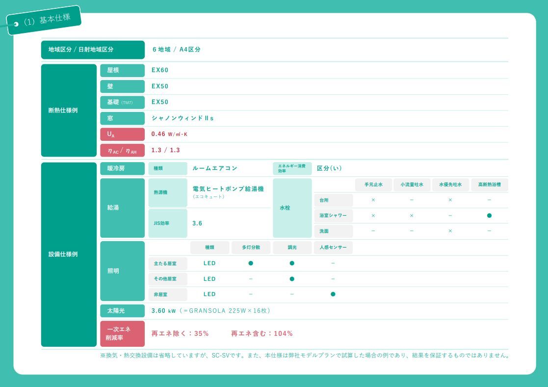Click the 給湯 row label
548x387 pixels.
pyautogui.click(x=122, y=208)
